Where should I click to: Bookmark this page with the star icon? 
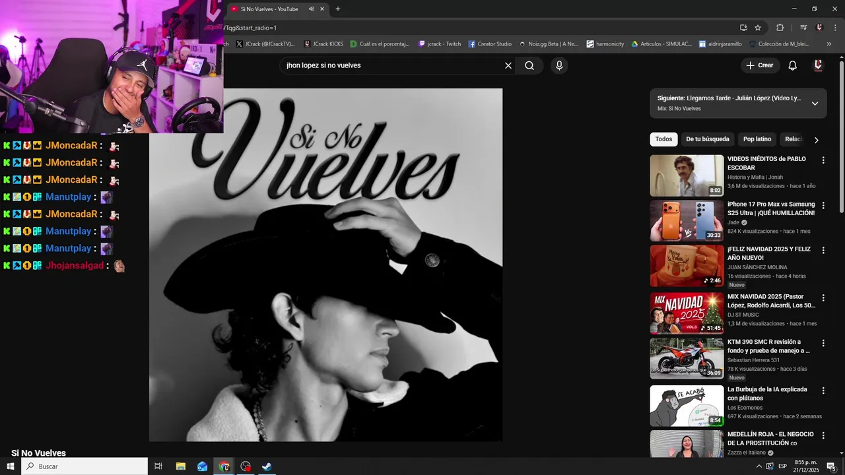pyautogui.click(x=758, y=28)
